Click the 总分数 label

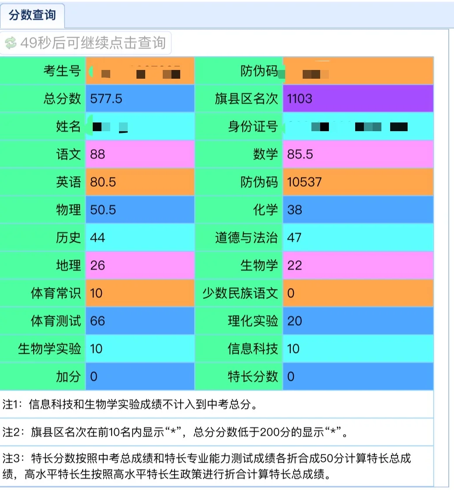[x=62, y=99]
